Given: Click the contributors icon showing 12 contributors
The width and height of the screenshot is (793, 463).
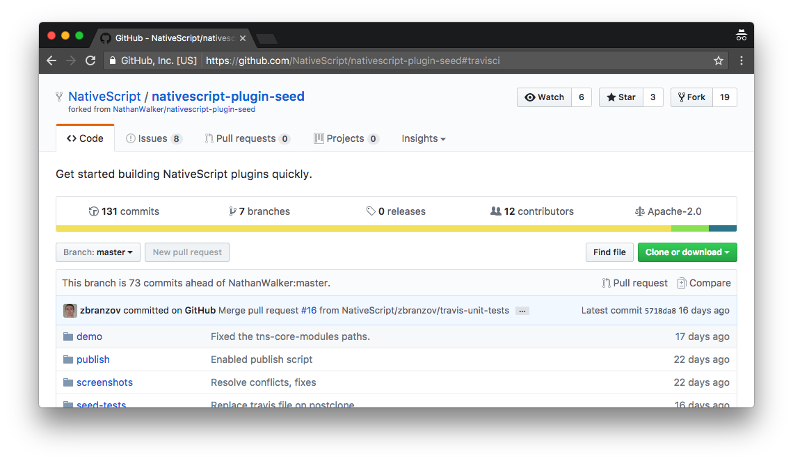Looking at the screenshot, I should [495, 211].
